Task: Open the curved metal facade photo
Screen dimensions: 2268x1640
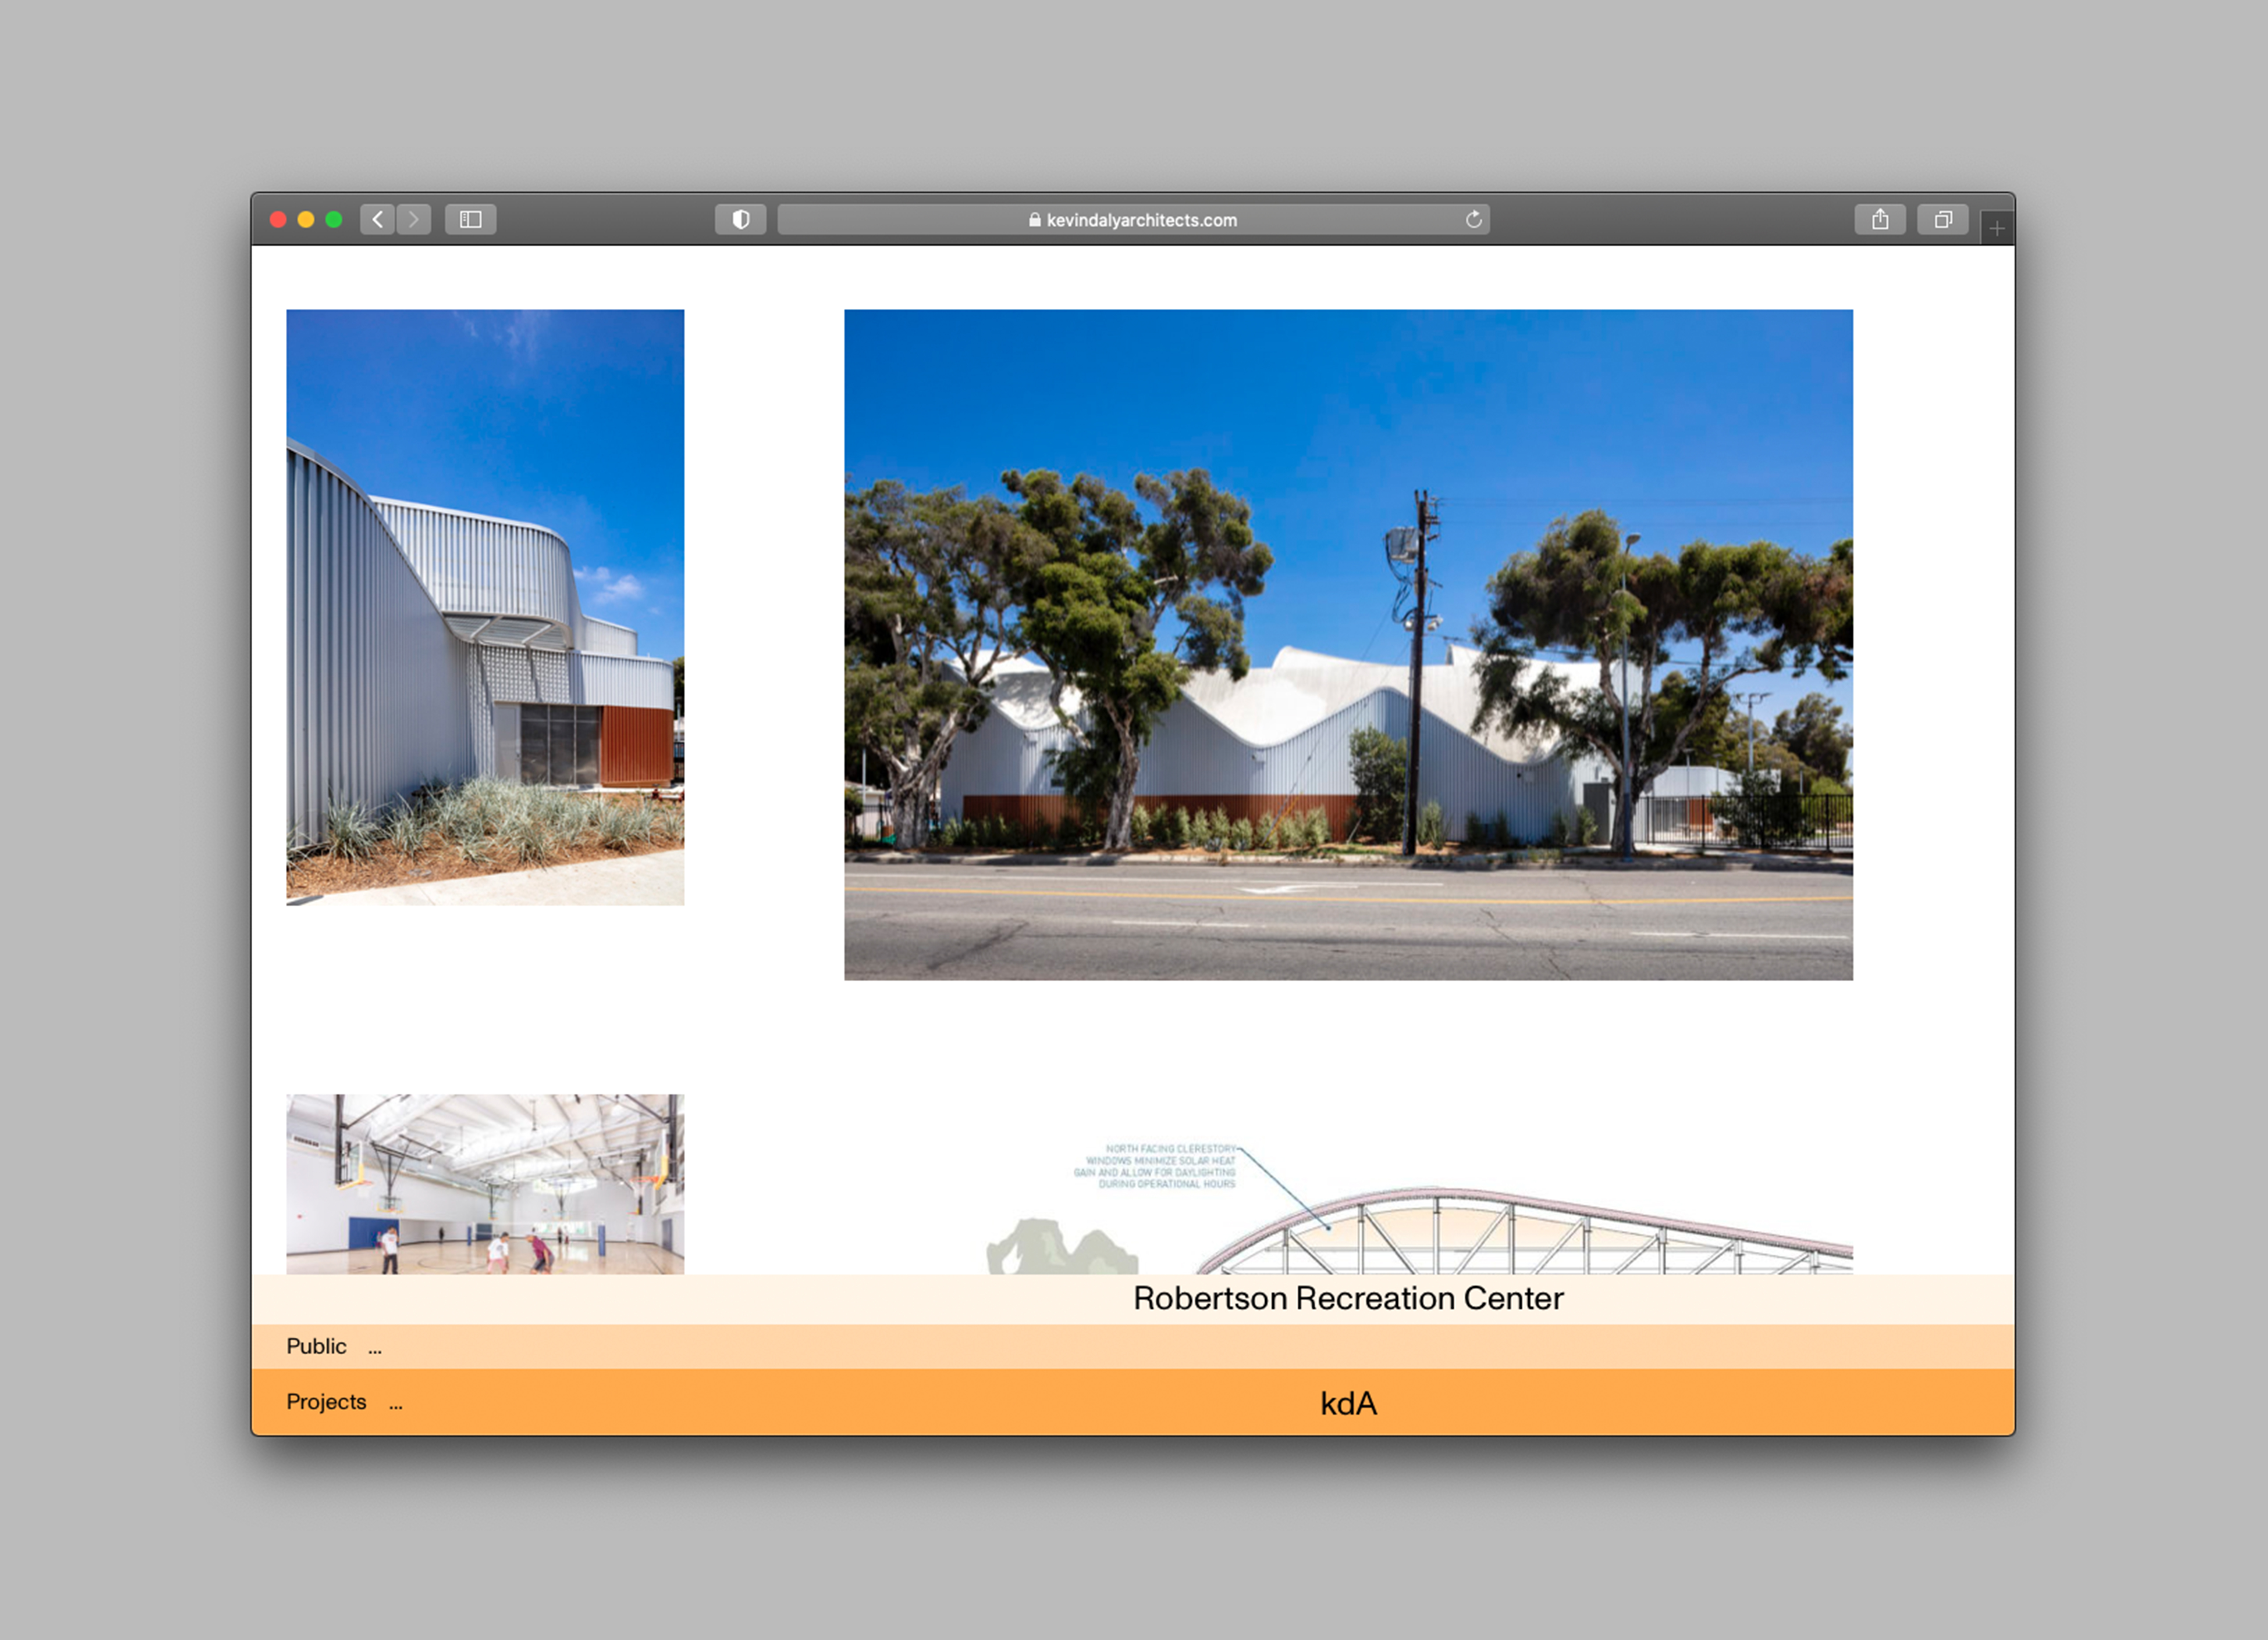Action: pos(485,607)
